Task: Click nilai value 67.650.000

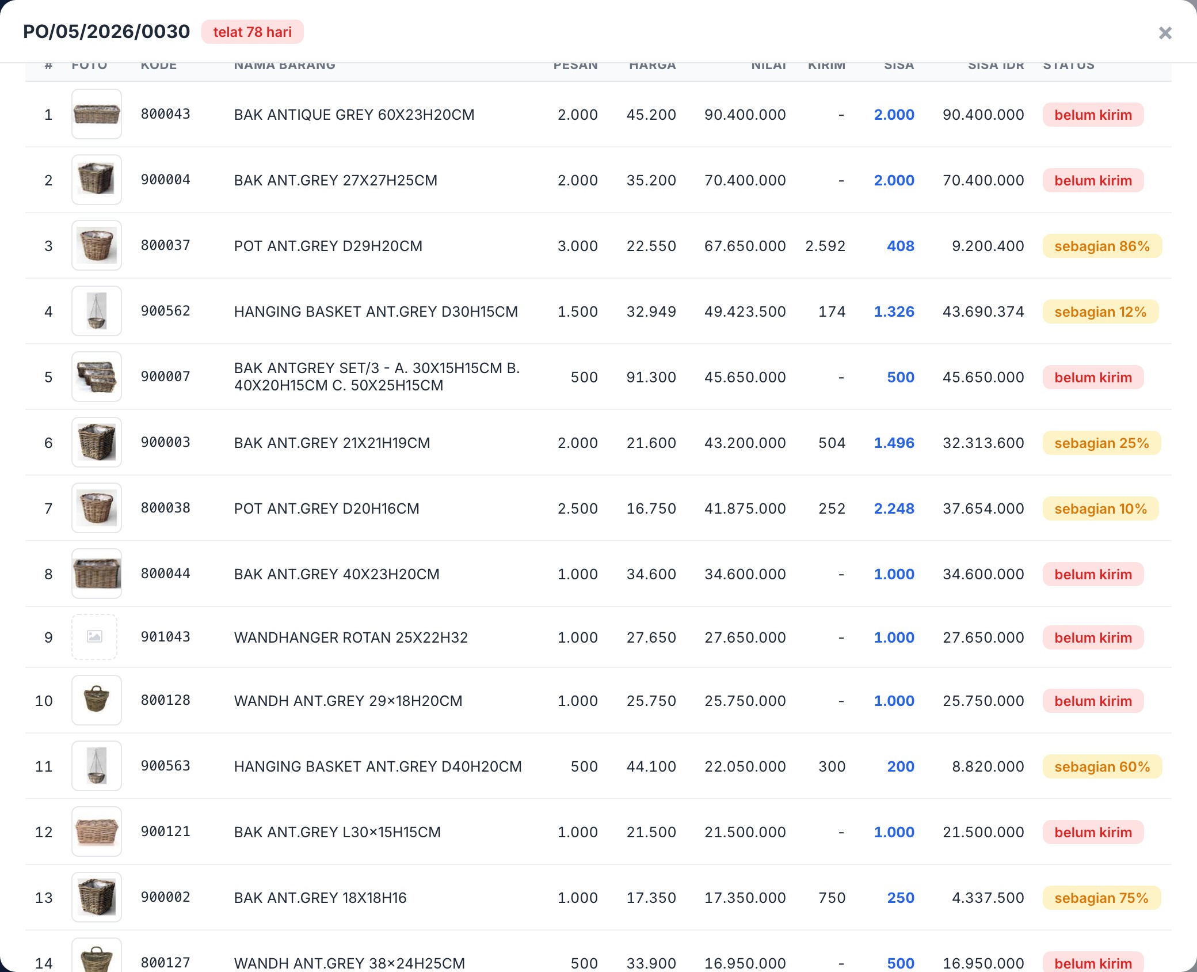Action: [x=745, y=246]
